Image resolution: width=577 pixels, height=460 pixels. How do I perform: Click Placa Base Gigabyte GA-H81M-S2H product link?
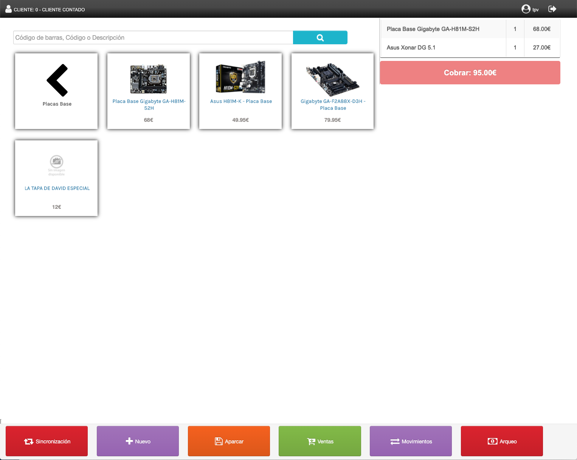149,104
